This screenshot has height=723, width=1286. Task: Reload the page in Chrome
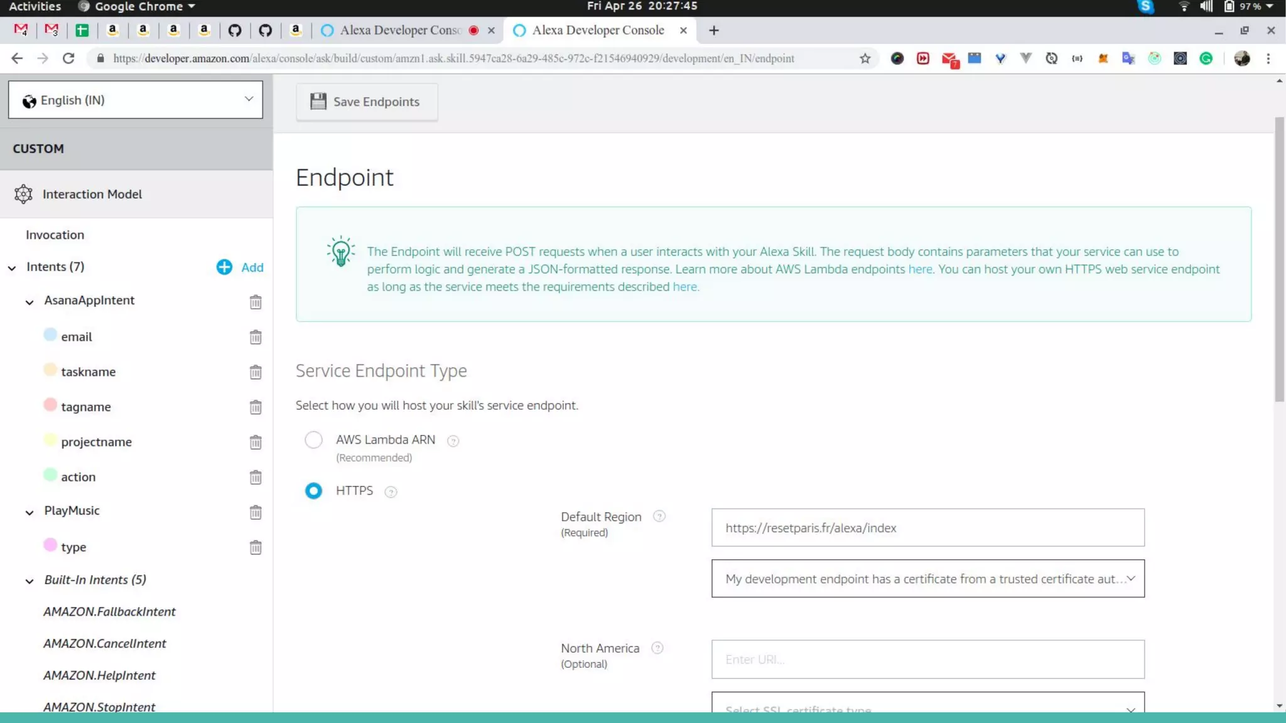point(68,58)
